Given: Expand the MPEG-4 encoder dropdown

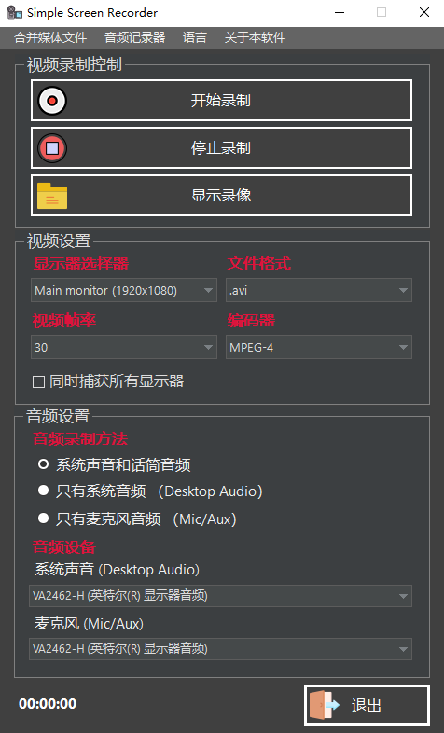Looking at the screenshot, I should point(319,347).
